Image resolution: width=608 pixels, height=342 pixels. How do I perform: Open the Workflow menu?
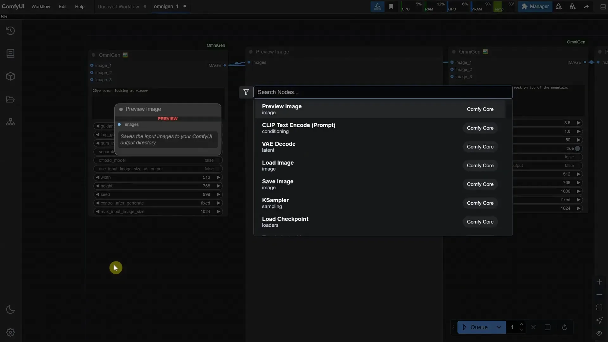(41, 6)
